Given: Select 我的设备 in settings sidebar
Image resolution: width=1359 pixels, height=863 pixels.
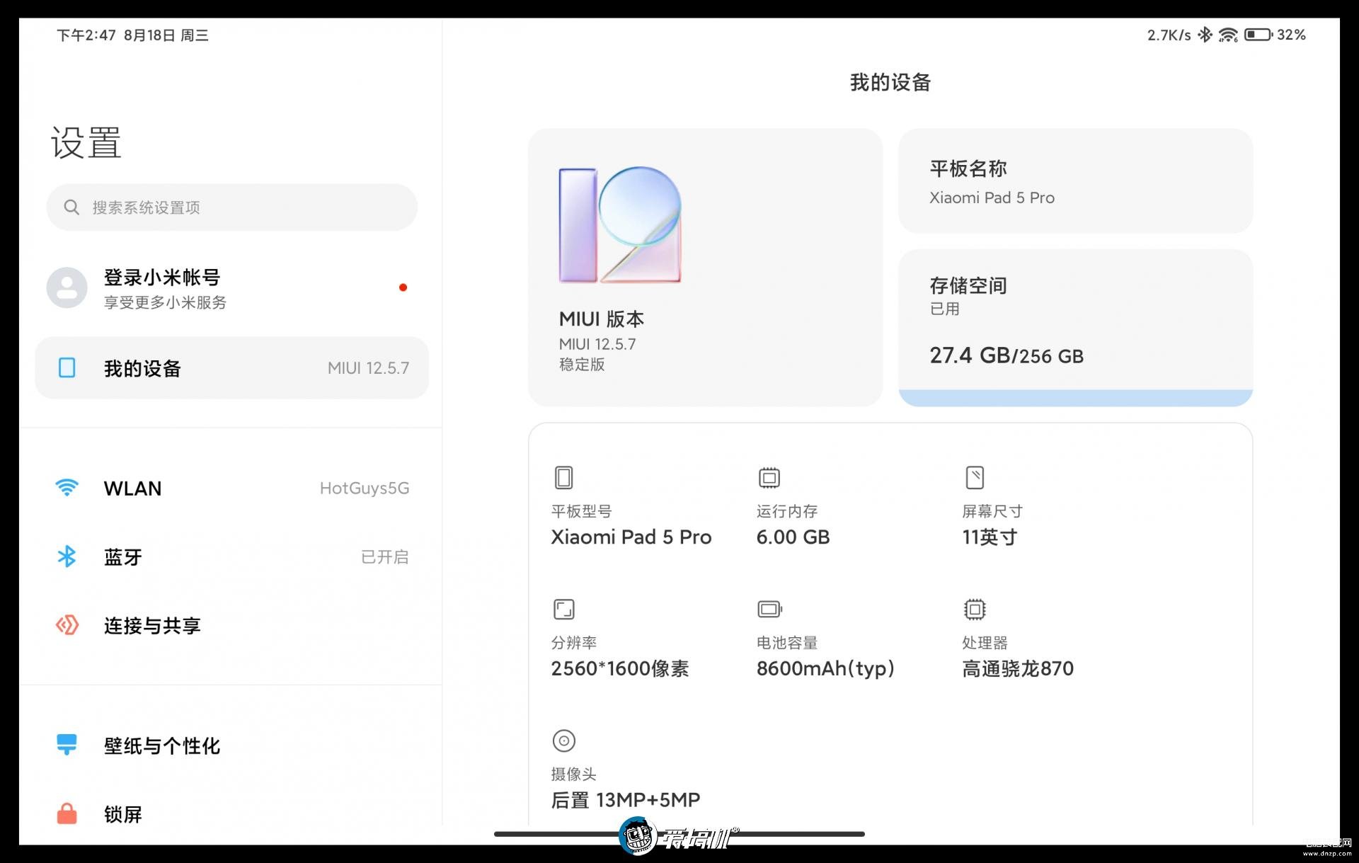Looking at the screenshot, I should point(232,368).
